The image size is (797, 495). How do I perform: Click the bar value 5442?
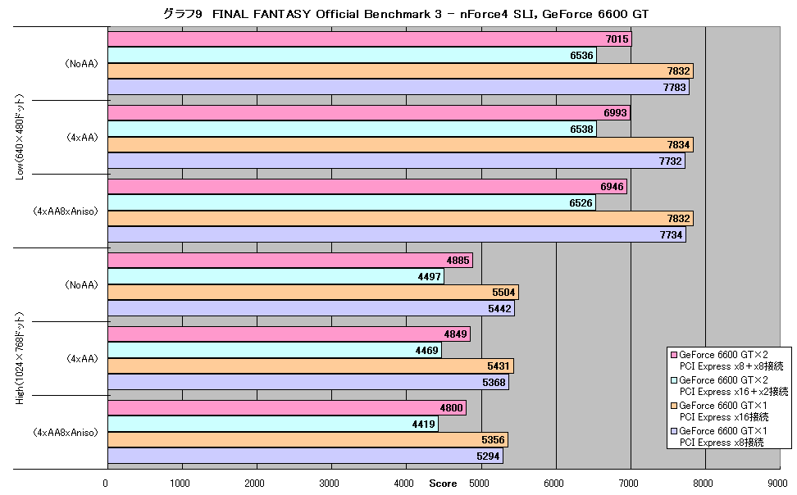499,308
